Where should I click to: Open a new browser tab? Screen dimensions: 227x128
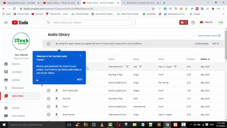pos(164,3)
